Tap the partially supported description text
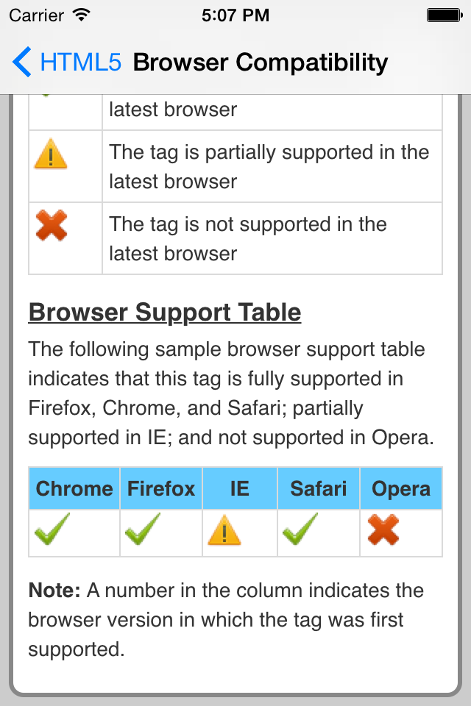This screenshot has width=471, height=706. [x=269, y=167]
